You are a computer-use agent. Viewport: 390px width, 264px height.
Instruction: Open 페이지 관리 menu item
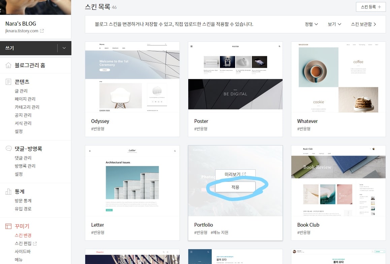[25, 99]
